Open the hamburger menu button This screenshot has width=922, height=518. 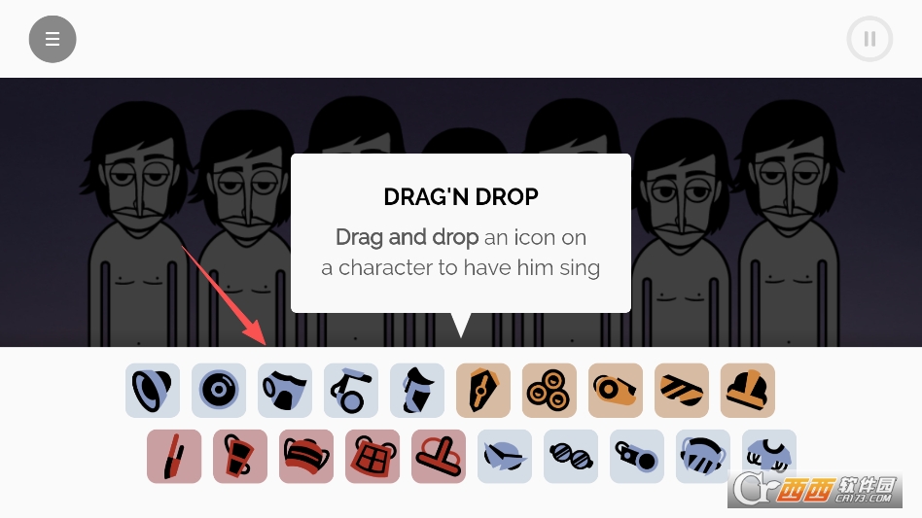[53, 39]
